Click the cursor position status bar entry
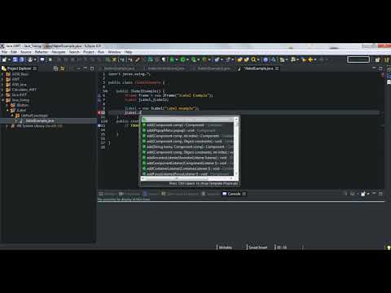This screenshot has width=391, height=293. (x=282, y=247)
